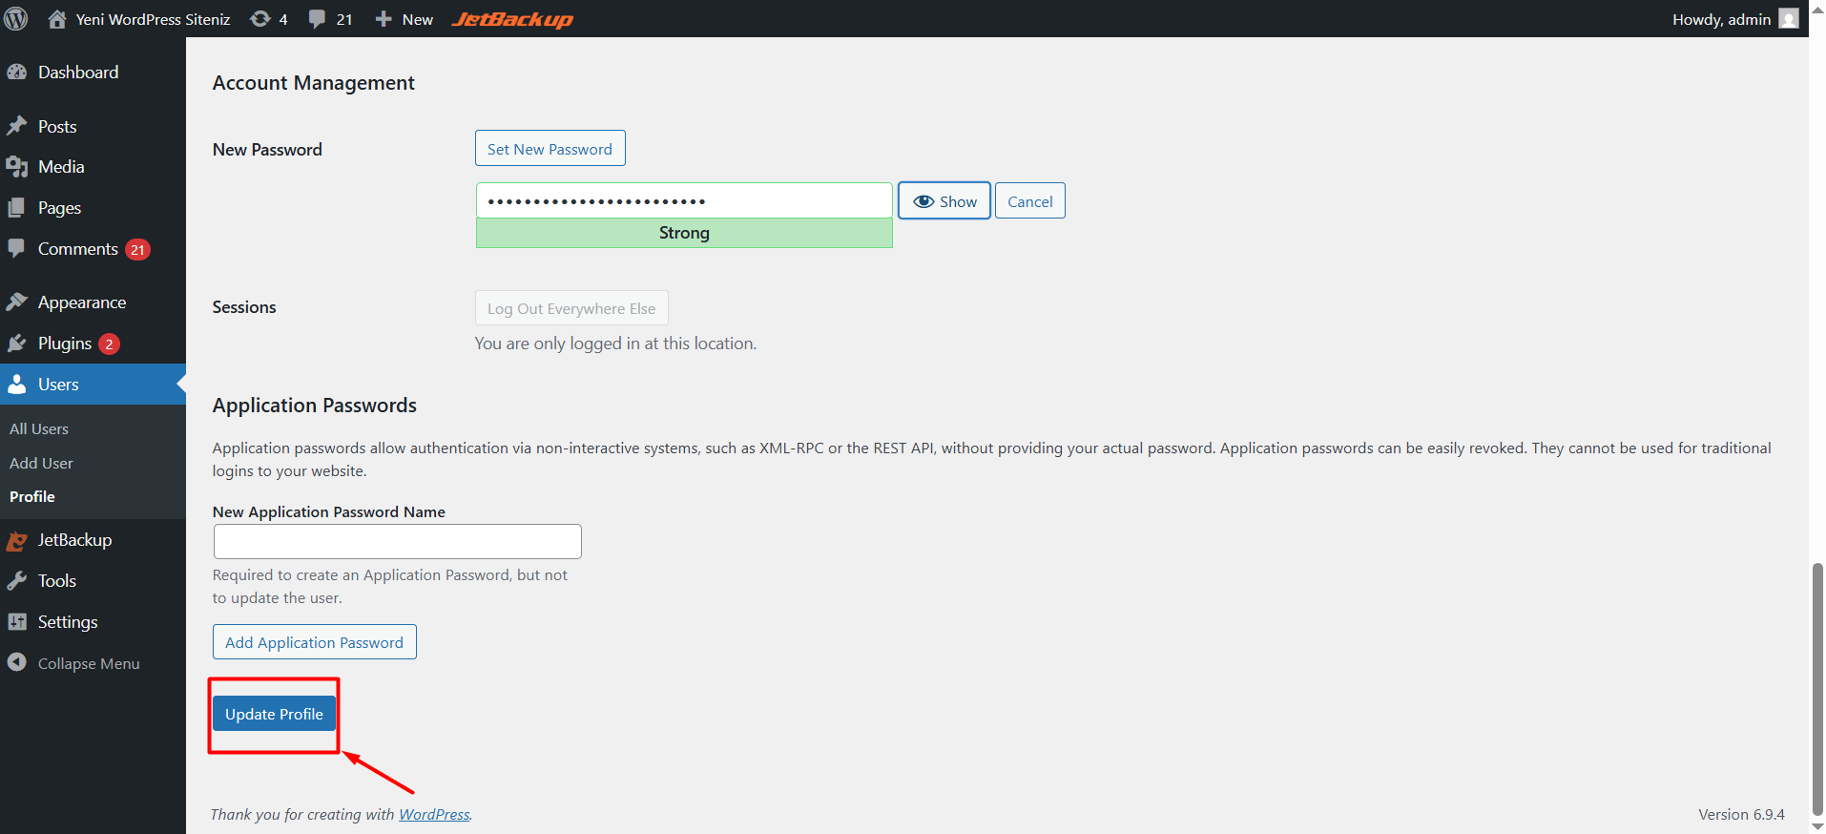Collapse the admin sidebar menu

[x=88, y=663]
